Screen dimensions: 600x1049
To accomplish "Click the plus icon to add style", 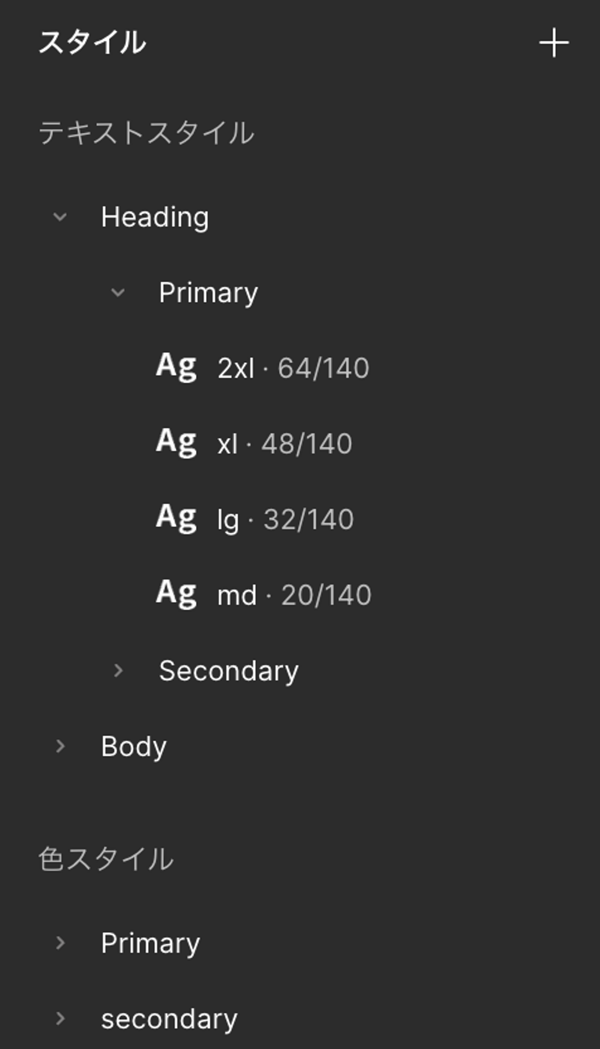I will point(554,43).
